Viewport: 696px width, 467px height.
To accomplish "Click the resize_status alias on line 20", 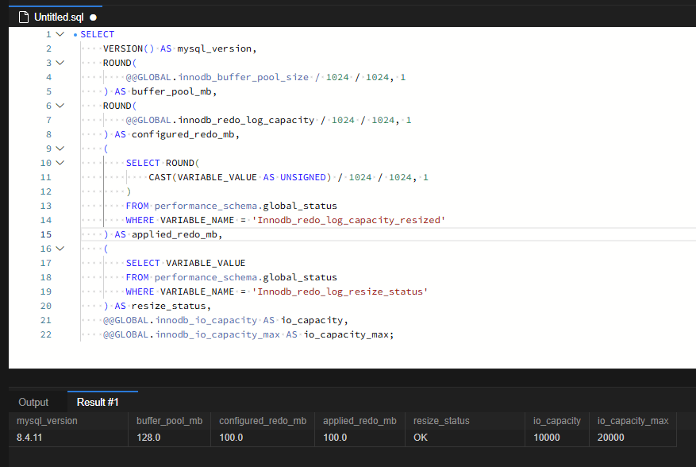I will (169, 306).
